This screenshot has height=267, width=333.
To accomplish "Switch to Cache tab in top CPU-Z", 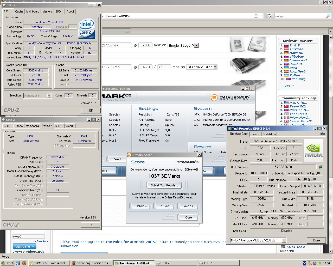I will (19, 11).
